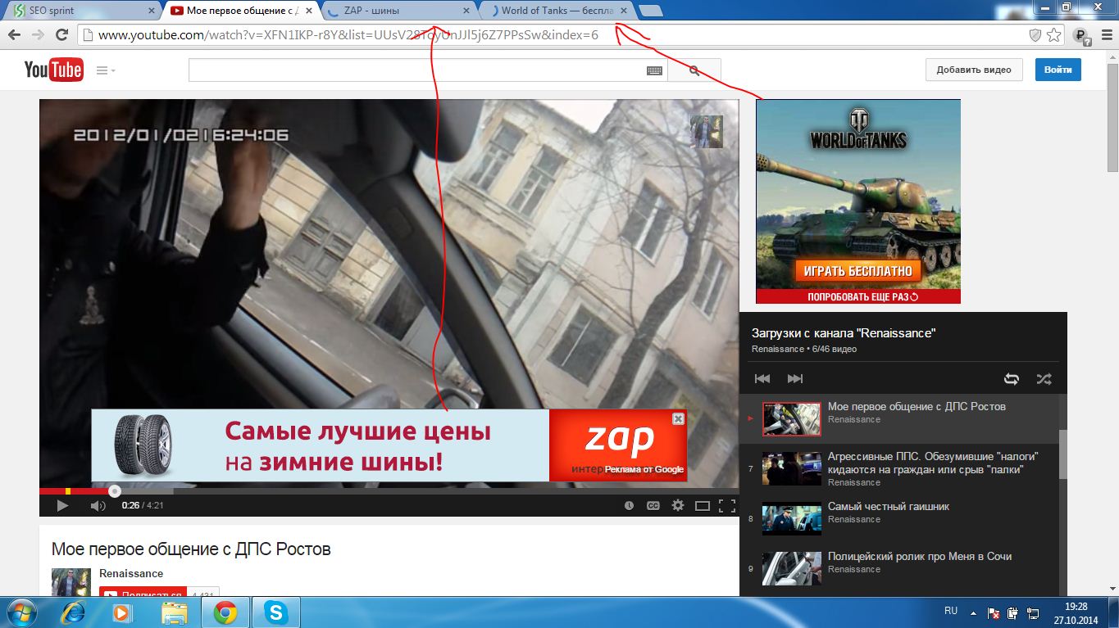
Task: Open the playlist title Загрузки с канала "Renaissance"
Action: (844, 333)
